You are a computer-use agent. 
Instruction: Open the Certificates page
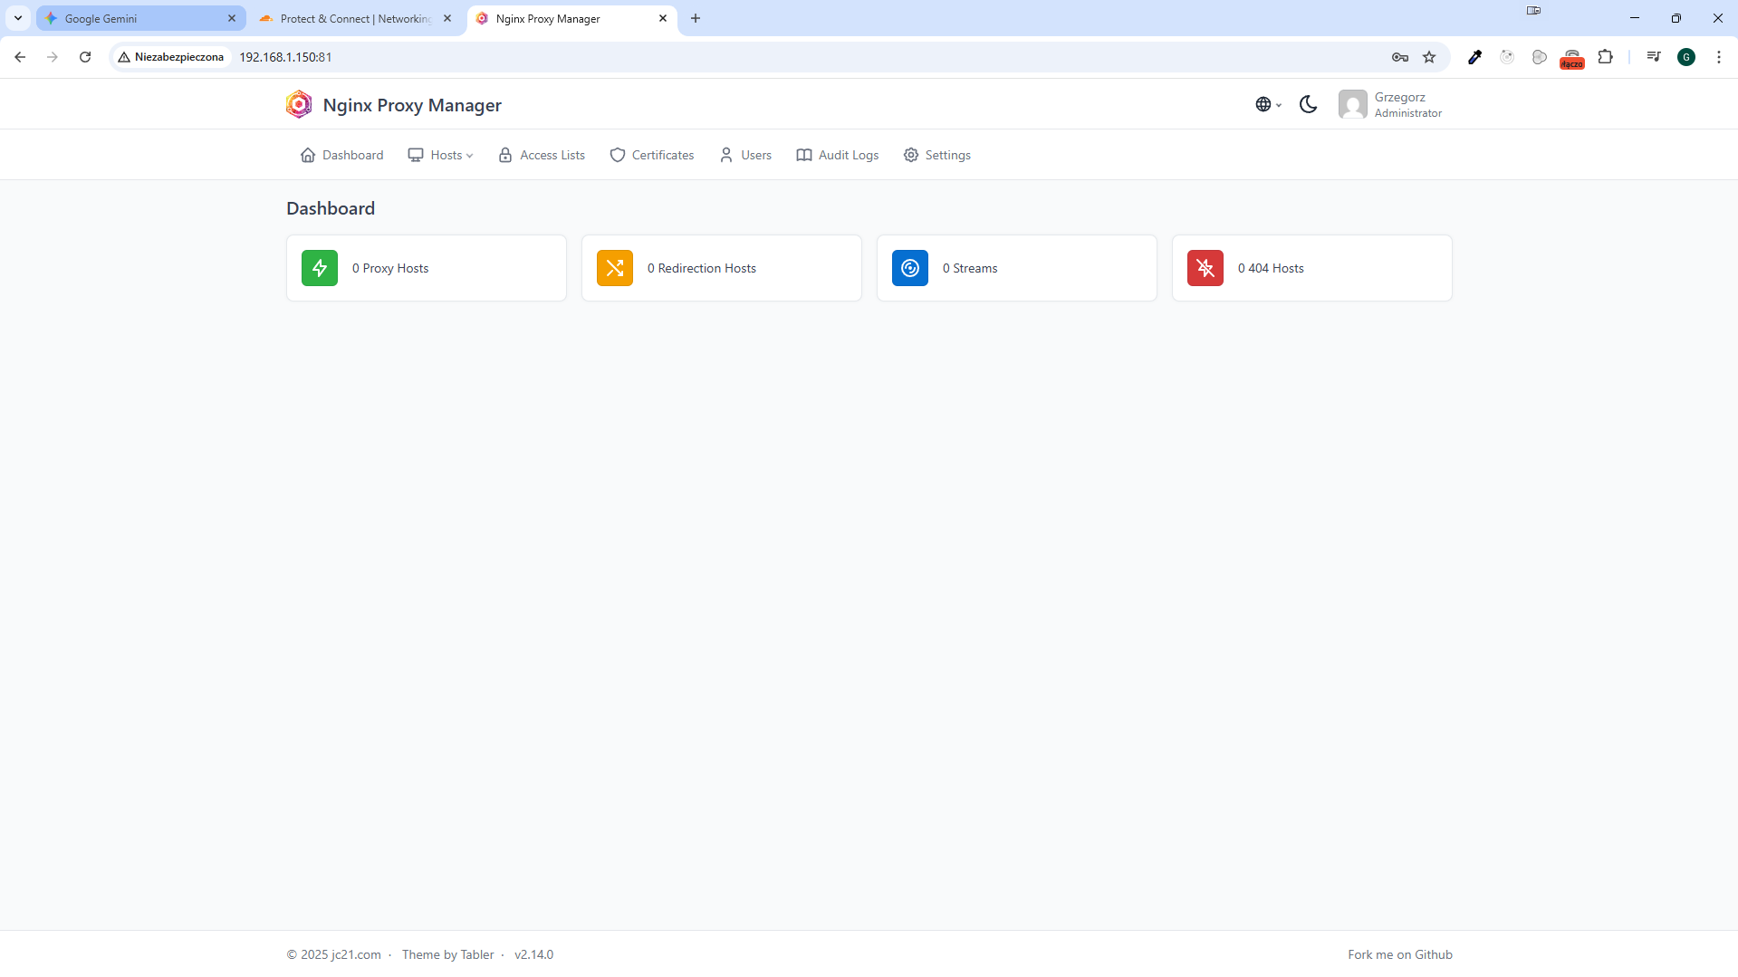pyautogui.click(x=652, y=155)
